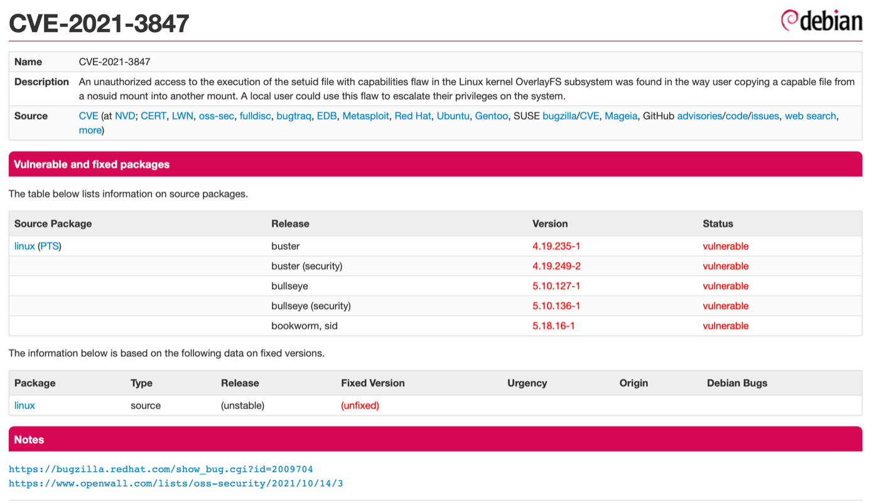This screenshot has width=879, height=504.
Task: Open the GitHub issues link
Action: pyautogui.click(x=765, y=116)
